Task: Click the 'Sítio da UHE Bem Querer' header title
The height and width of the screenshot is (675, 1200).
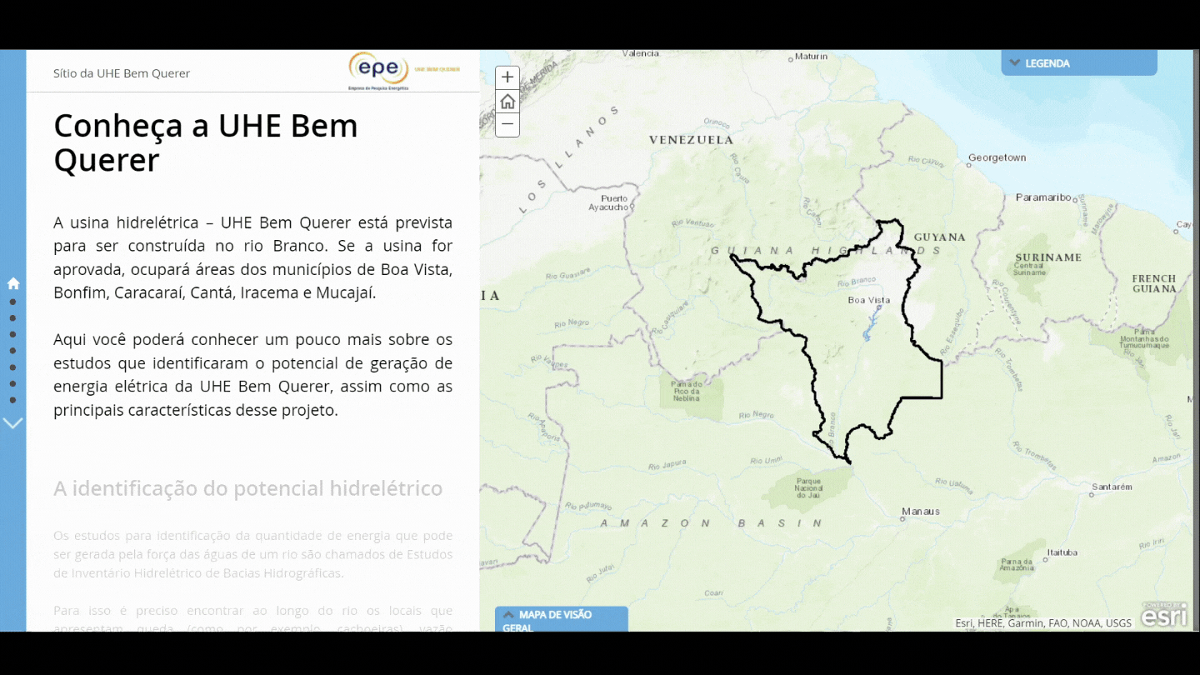Action: pyautogui.click(x=122, y=73)
